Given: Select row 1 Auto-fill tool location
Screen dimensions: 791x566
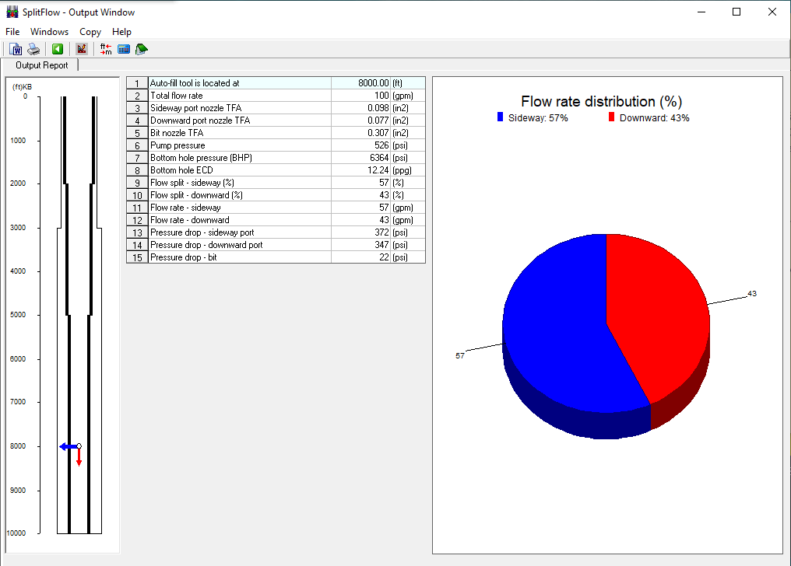Looking at the screenshot, I should [x=239, y=83].
